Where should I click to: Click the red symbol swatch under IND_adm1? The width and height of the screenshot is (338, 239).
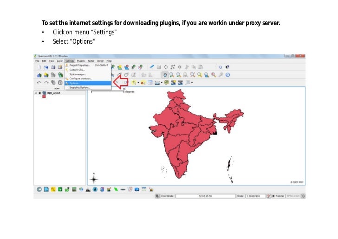pos(44,97)
